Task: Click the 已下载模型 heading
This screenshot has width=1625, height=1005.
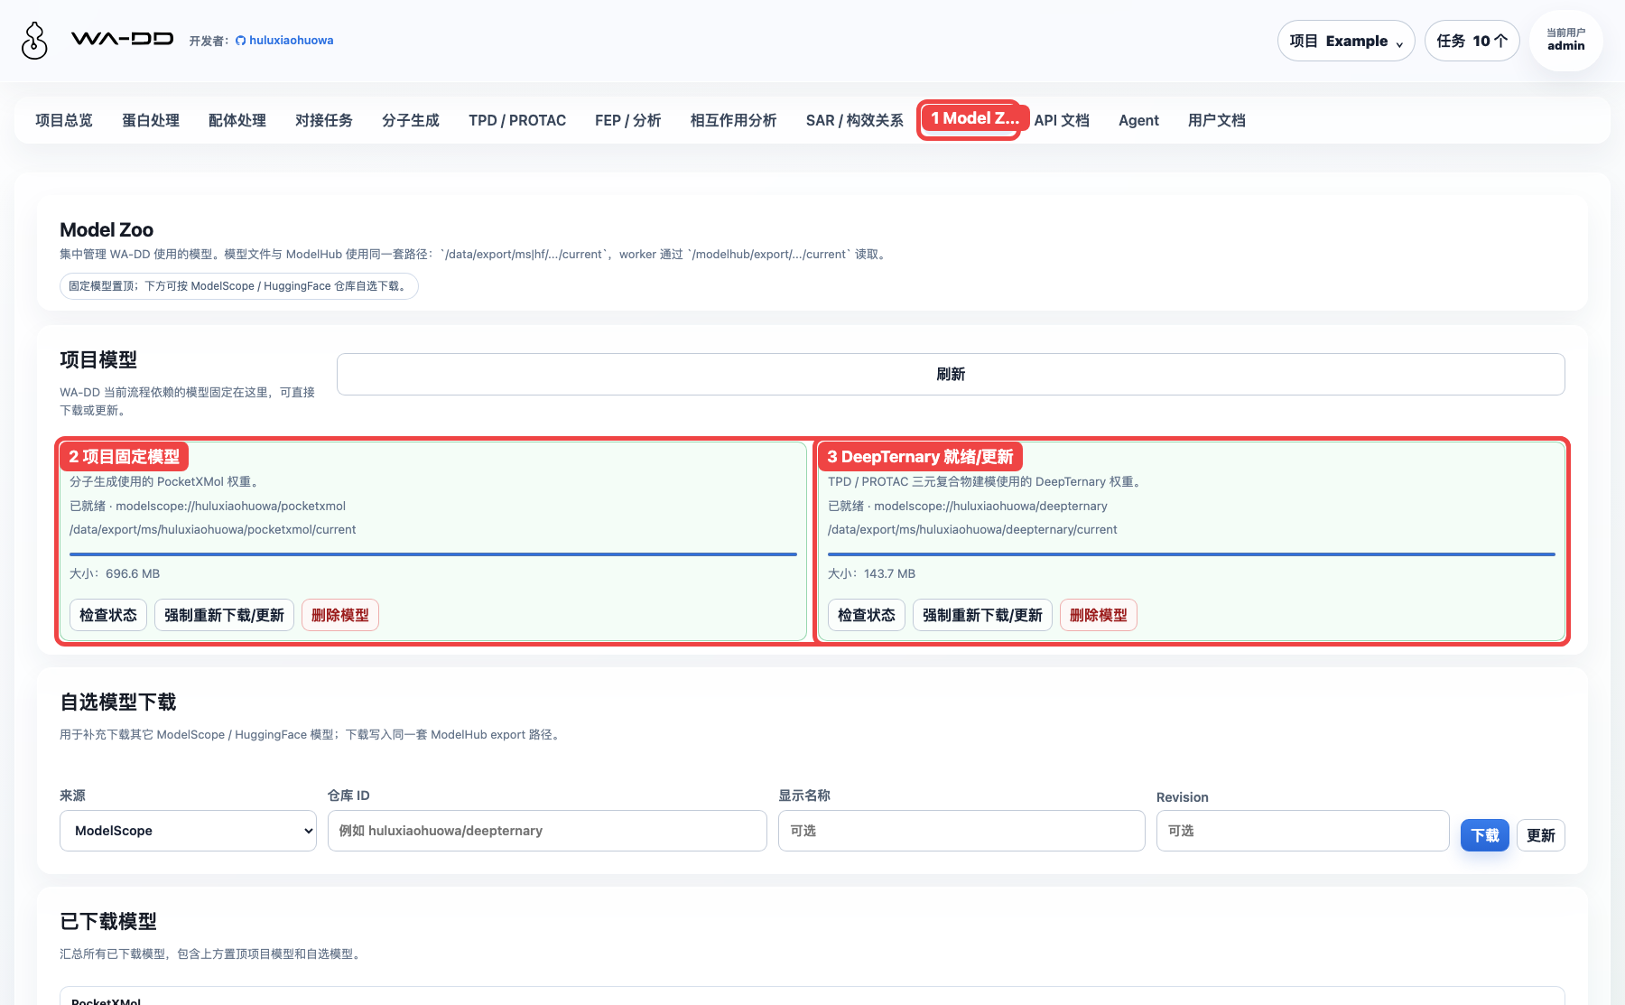Action: click(108, 922)
